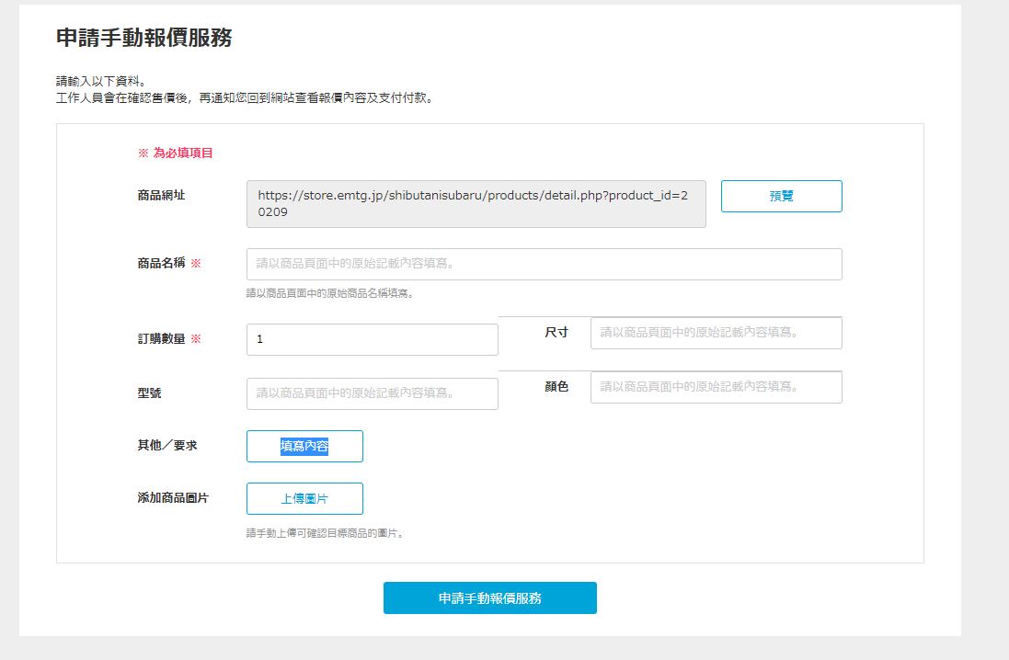Click the 型號 label
This screenshot has height=660, width=1009.
(x=149, y=393)
